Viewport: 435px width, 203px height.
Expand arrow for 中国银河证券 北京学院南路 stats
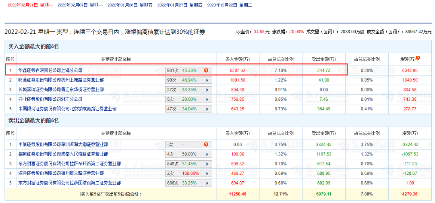[x=207, y=109]
